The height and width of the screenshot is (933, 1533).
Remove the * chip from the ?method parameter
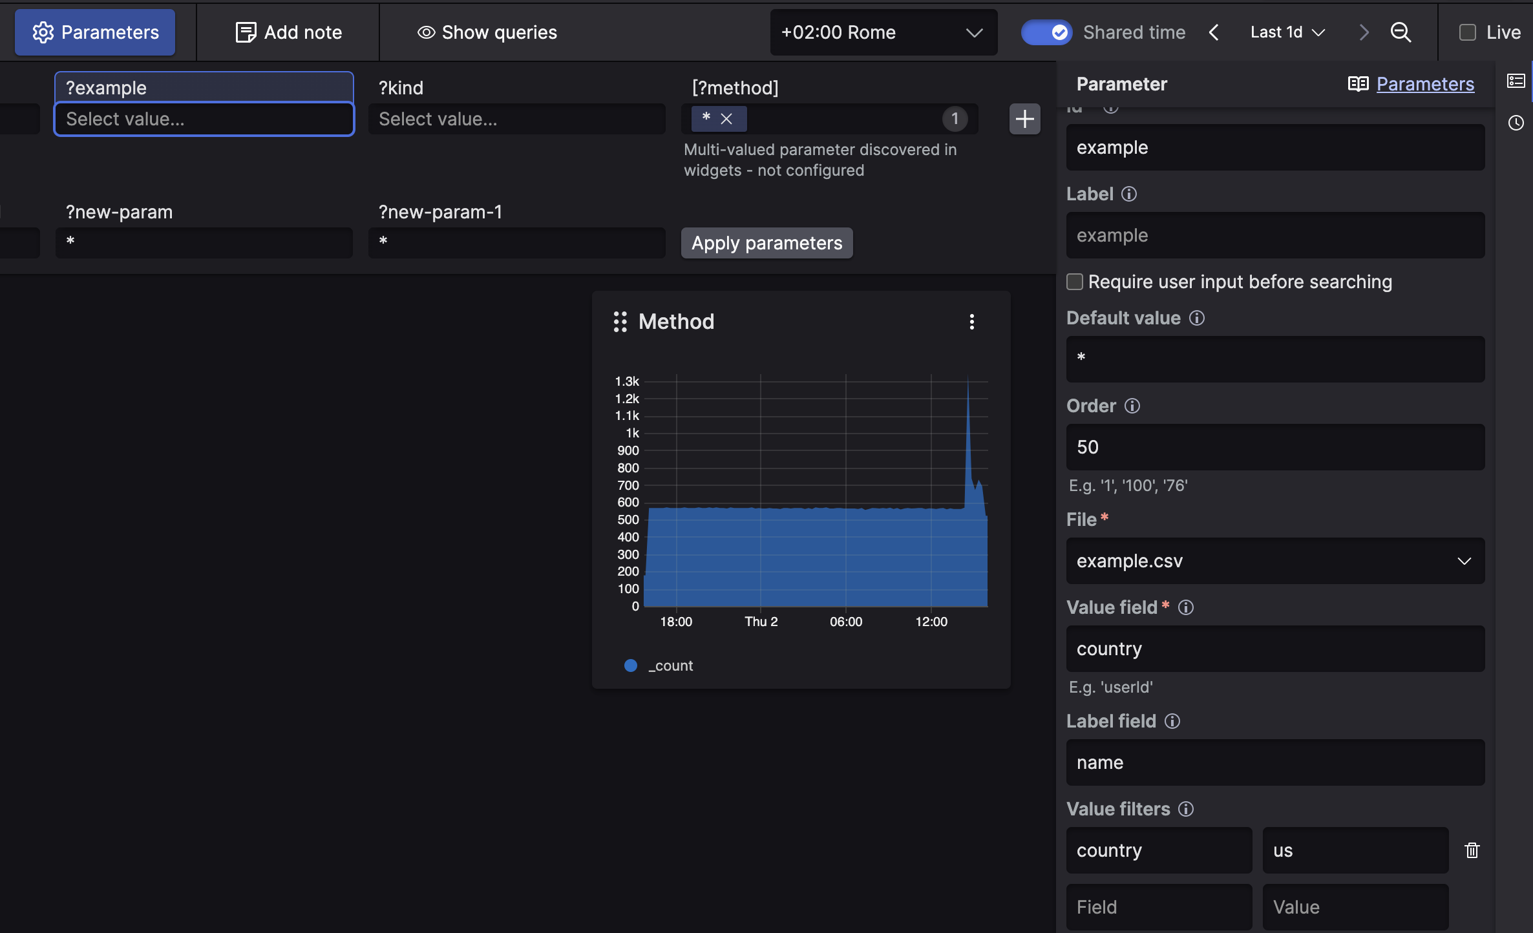tap(726, 118)
